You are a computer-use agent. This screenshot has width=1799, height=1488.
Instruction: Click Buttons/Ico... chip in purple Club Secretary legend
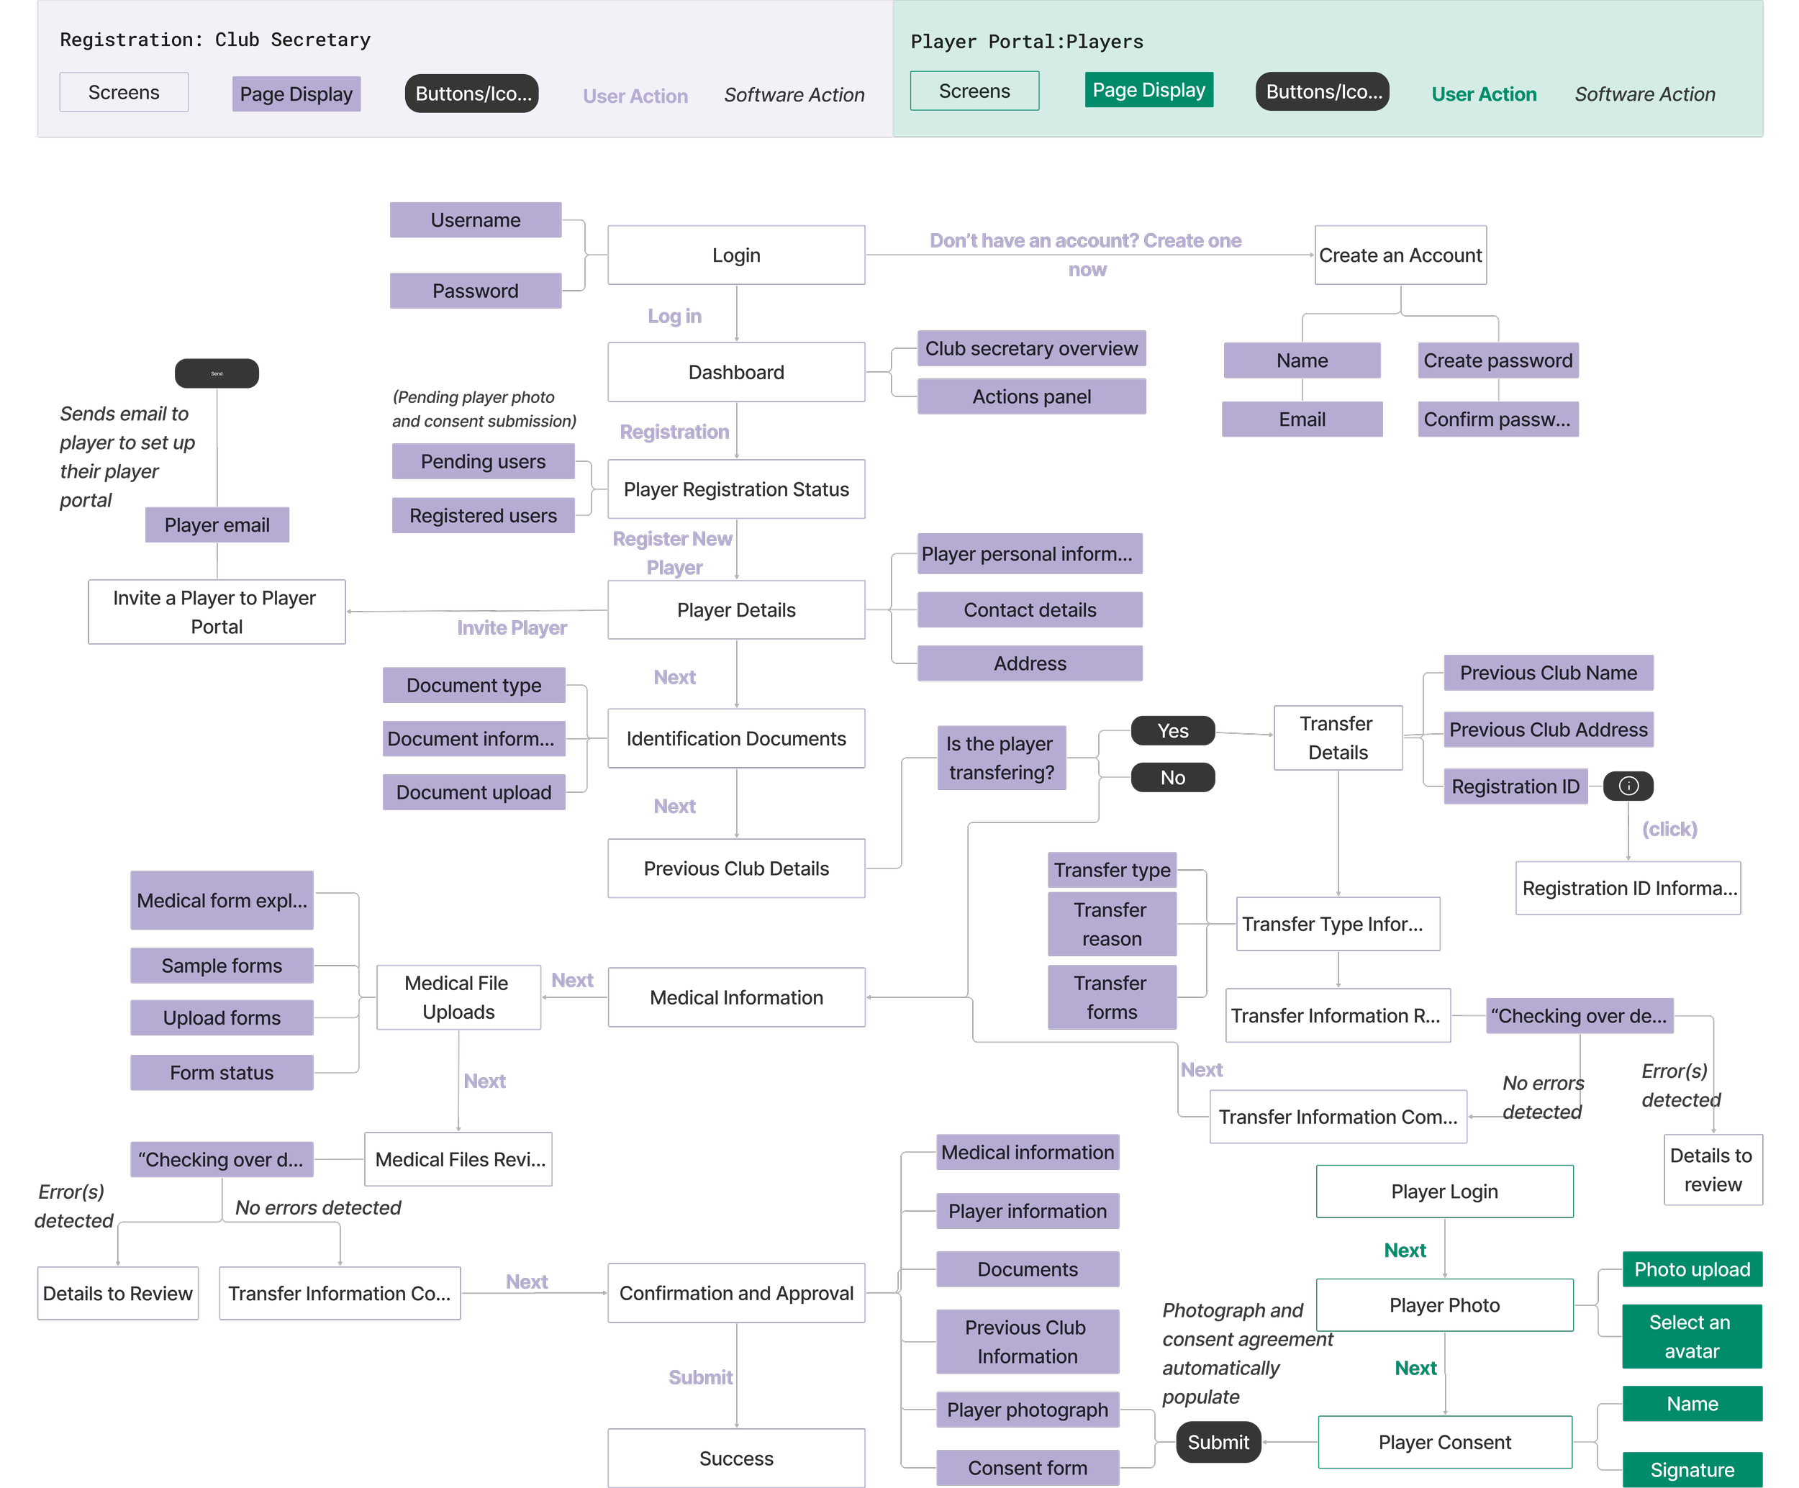pos(472,94)
